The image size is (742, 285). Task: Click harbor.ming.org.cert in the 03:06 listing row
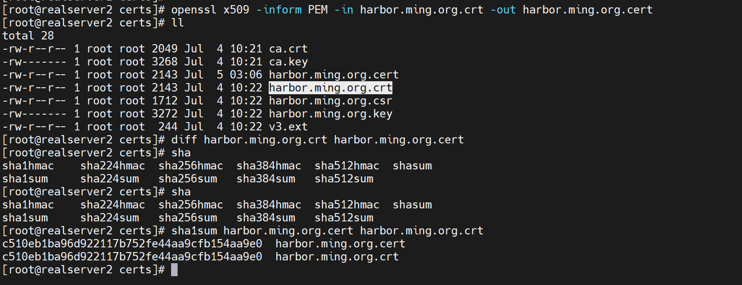point(333,75)
